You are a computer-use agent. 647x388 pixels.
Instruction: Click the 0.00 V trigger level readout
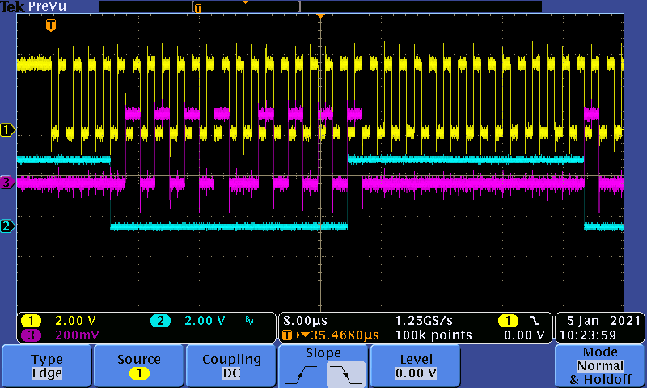click(x=523, y=335)
